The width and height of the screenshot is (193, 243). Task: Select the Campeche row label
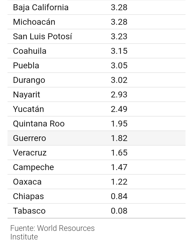coord(34,167)
